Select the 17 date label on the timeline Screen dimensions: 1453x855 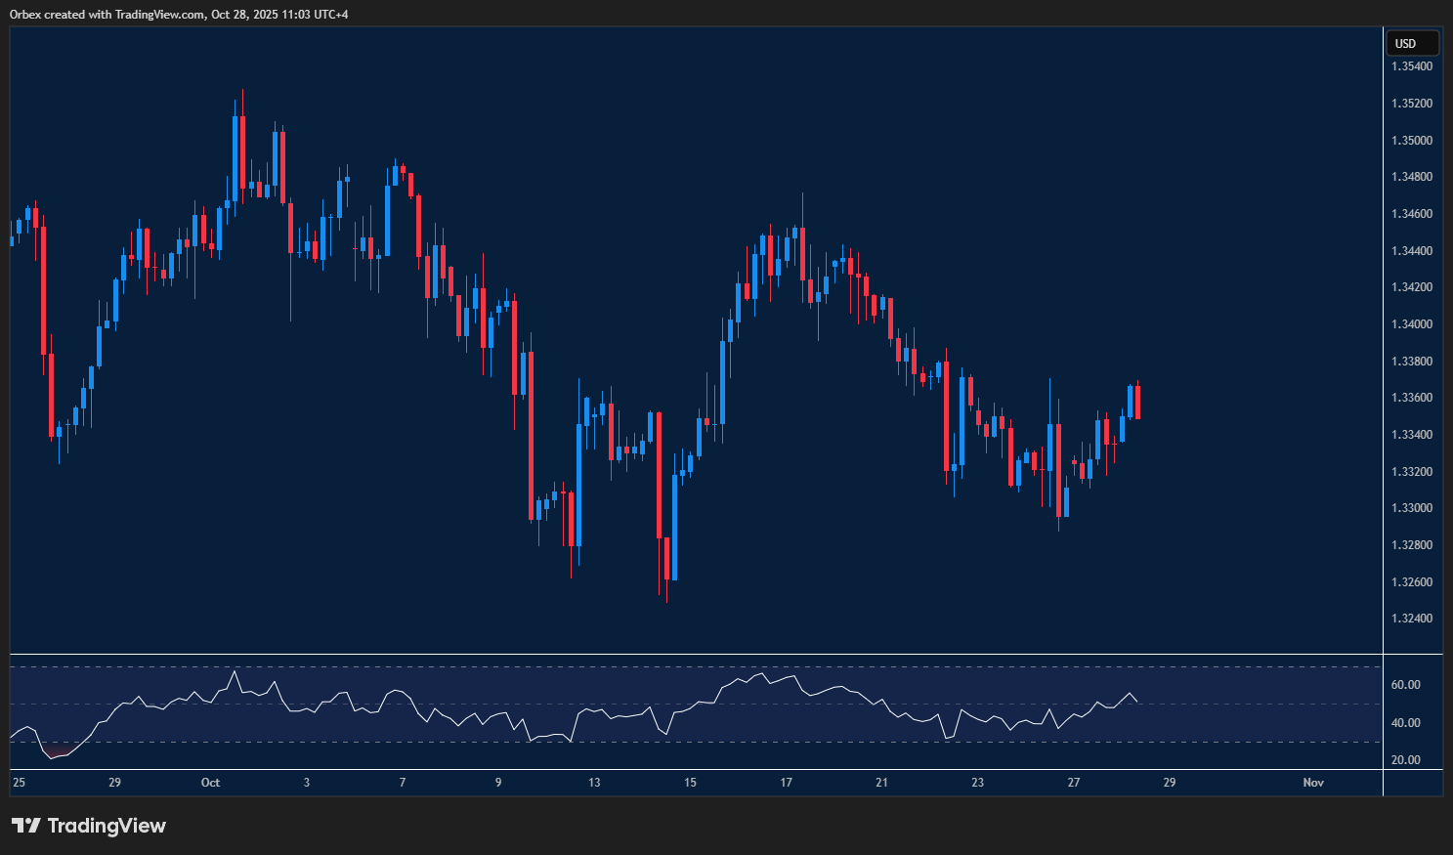pyautogui.click(x=786, y=783)
